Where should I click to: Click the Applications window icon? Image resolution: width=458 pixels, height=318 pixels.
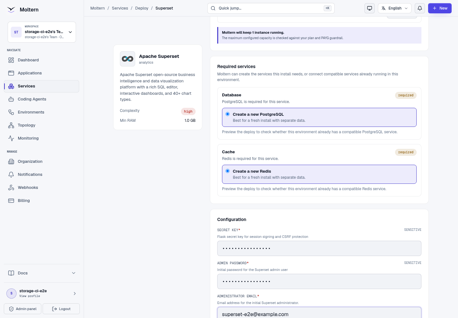11,73
